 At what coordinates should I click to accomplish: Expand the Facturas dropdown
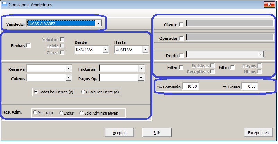(141, 68)
